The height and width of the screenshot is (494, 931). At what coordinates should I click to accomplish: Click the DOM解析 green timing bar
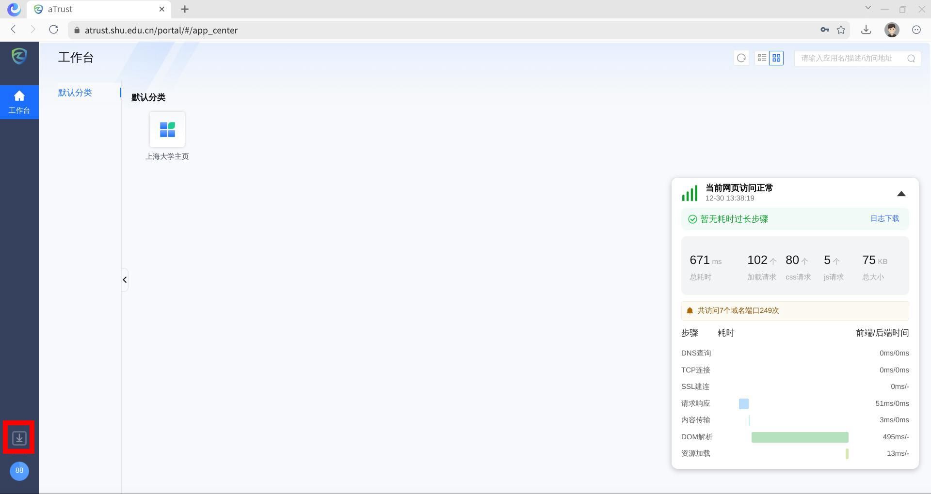(x=800, y=437)
